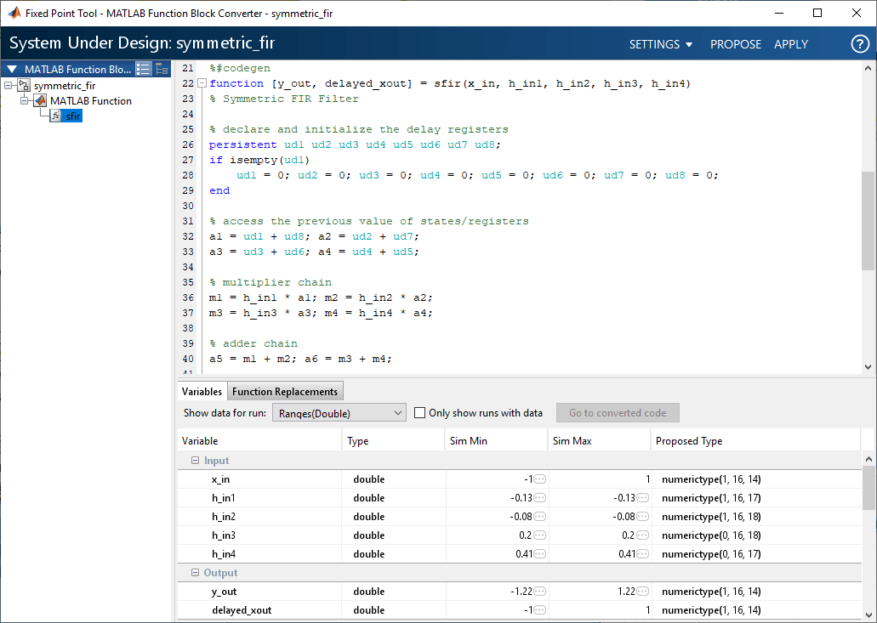The width and height of the screenshot is (877, 623).
Task: Collapse the symmetric_fir tree node
Action: 9,85
